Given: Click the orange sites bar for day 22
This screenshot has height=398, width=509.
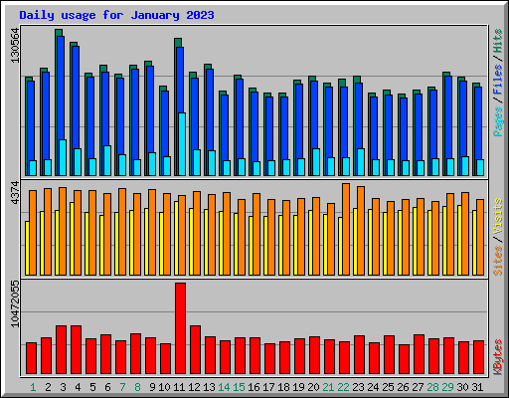Looking at the screenshot, I should tap(346, 229).
